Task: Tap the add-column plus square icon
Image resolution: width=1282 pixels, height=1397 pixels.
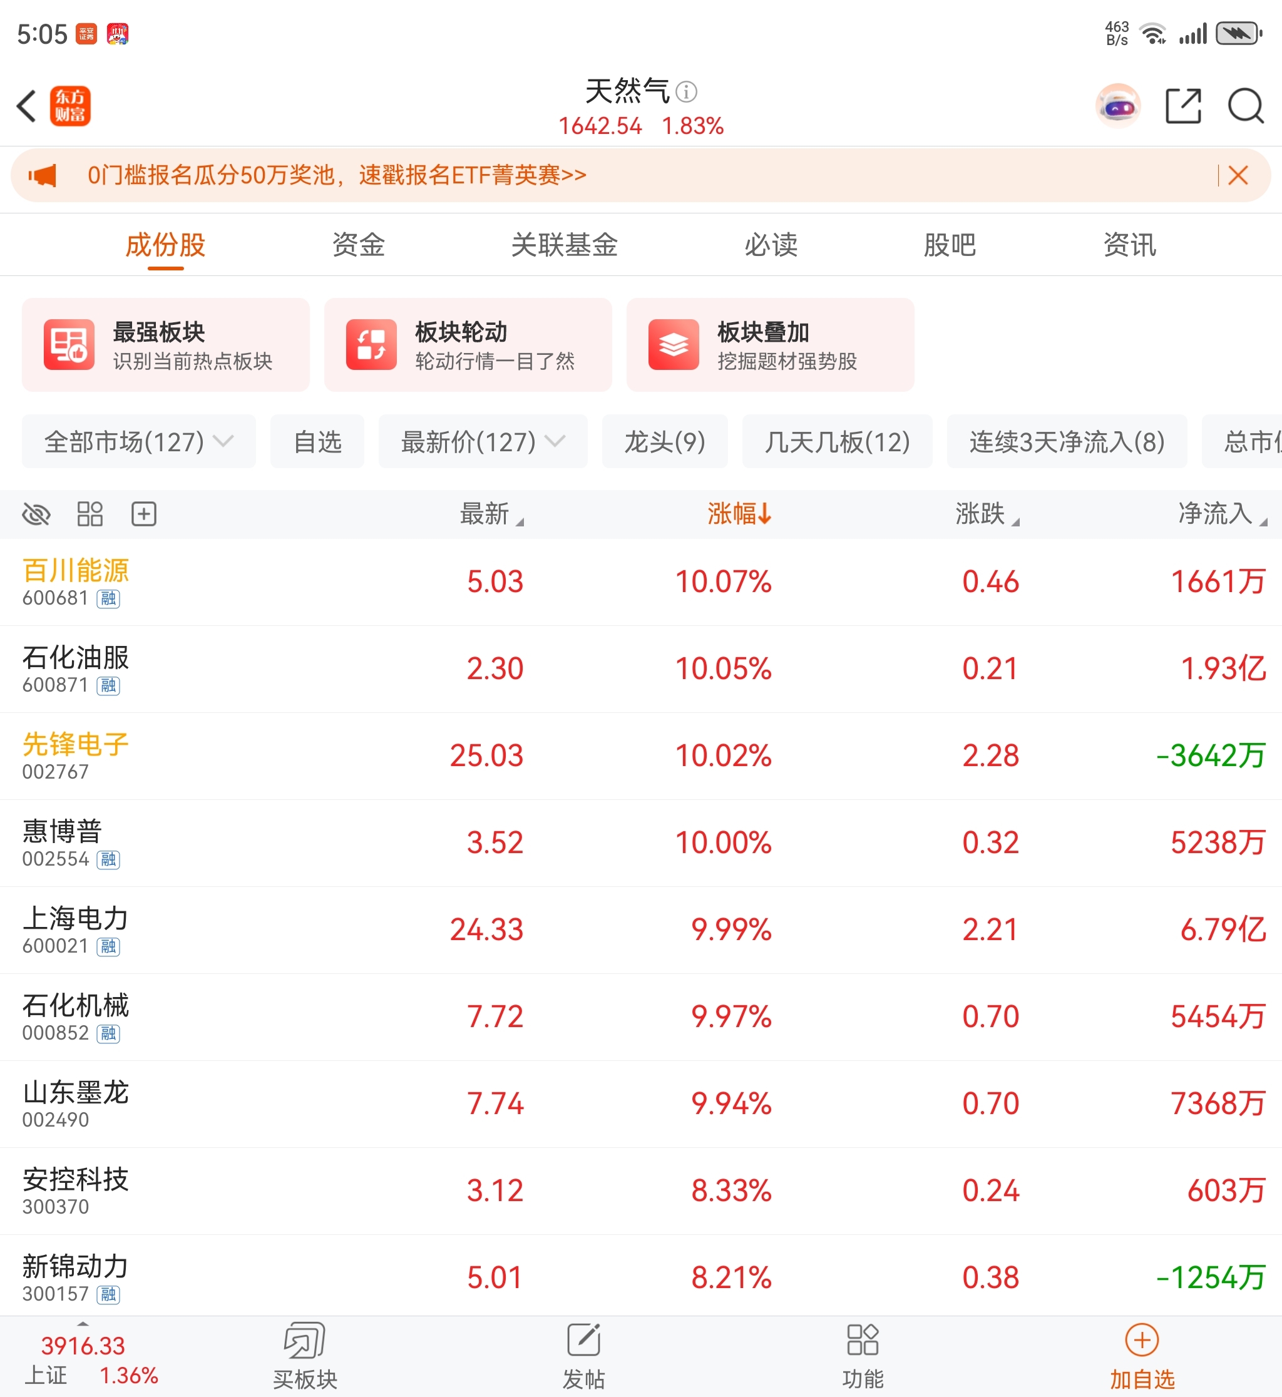Action: [x=143, y=514]
